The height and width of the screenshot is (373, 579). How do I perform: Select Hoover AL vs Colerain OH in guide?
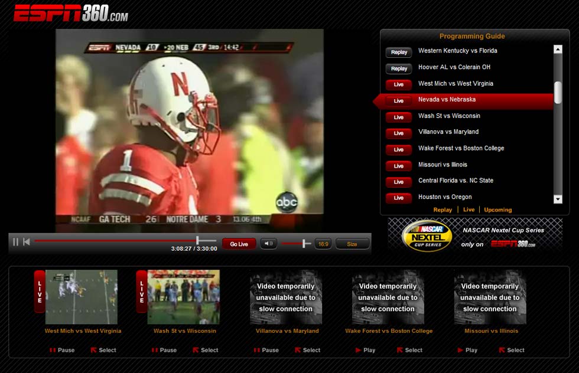[x=454, y=67]
